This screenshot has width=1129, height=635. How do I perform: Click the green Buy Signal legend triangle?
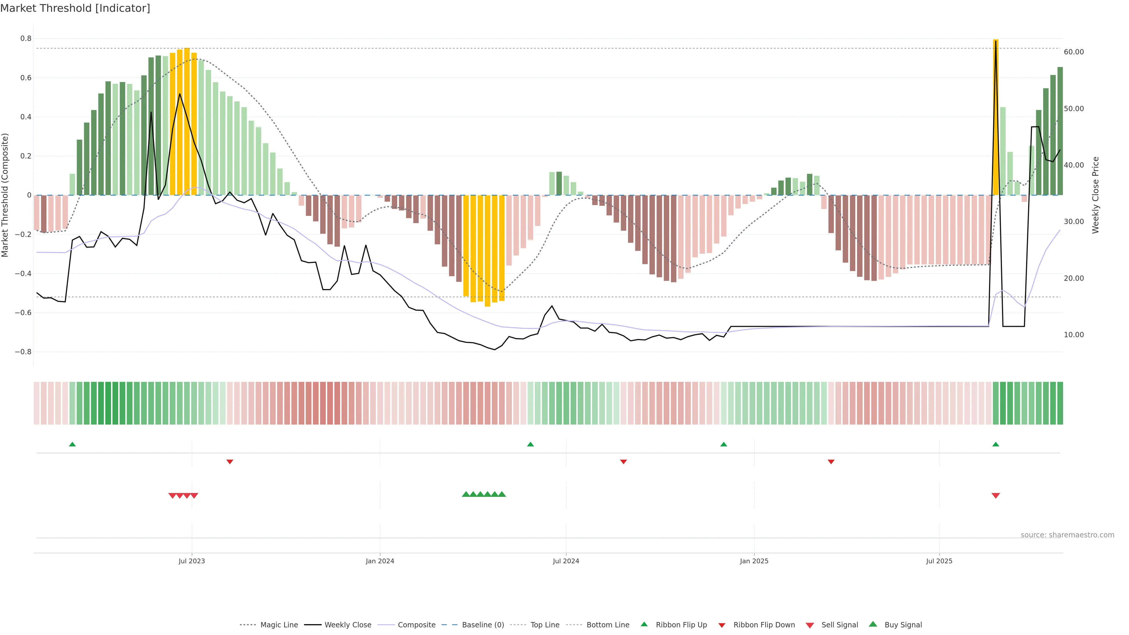point(873,624)
